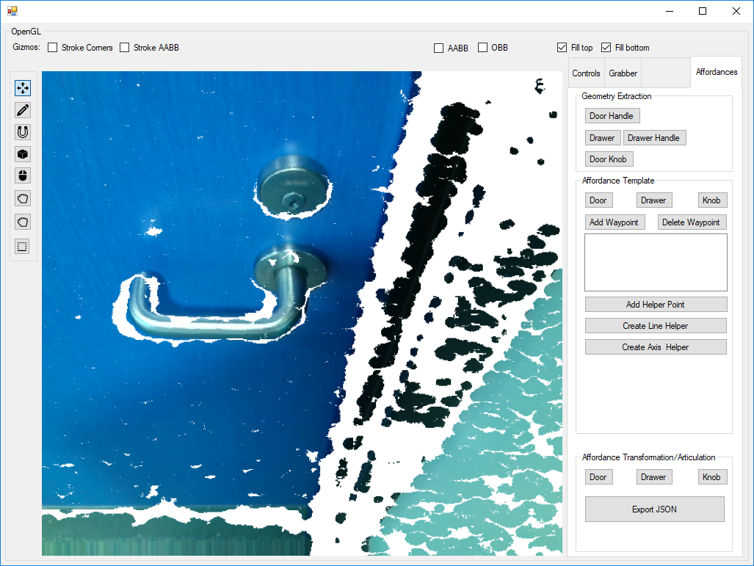Click the Door Handle extraction button

[x=612, y=116]
